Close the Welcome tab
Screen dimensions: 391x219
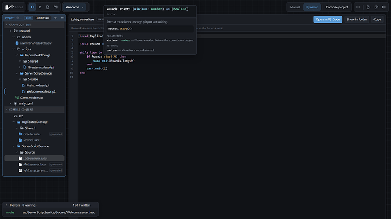pyautogui.click(x=83, y=8)
